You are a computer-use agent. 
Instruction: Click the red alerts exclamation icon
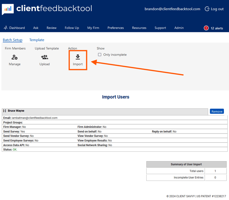tap(206, 28)
